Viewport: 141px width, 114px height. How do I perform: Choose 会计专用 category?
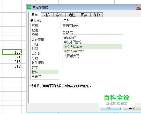coord(45,39)
